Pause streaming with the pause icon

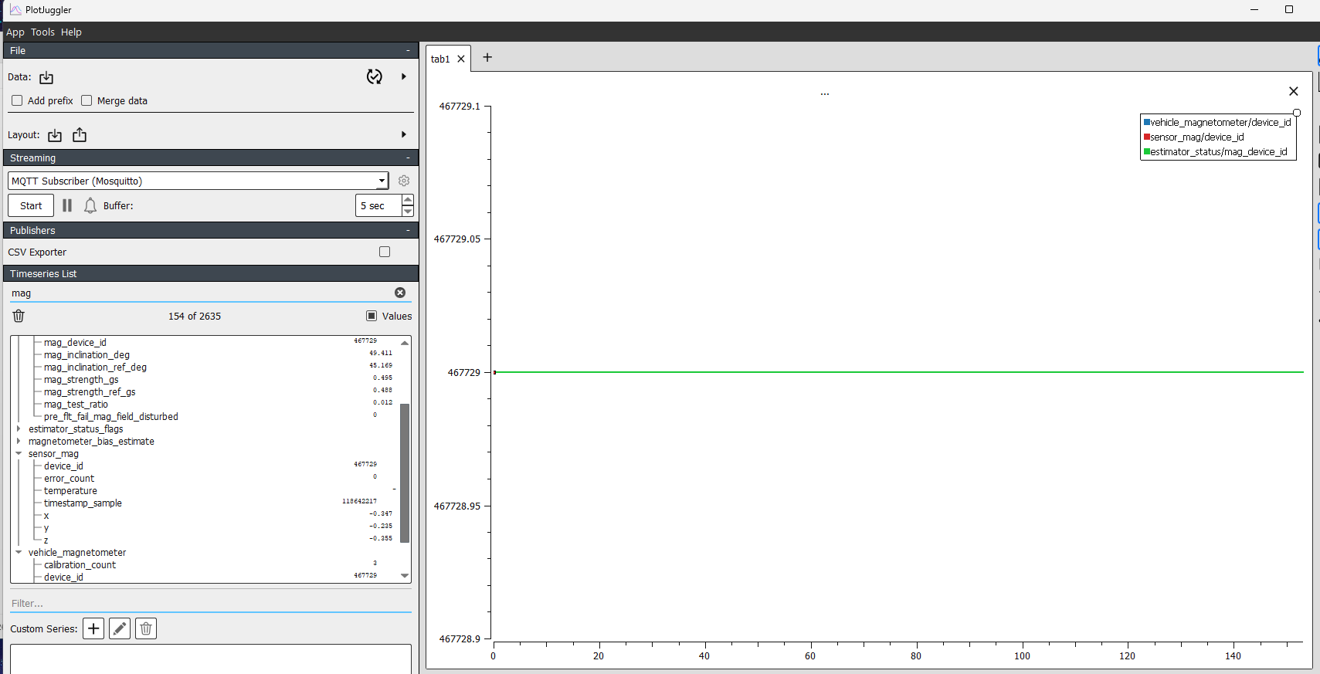tap(67, 205)
